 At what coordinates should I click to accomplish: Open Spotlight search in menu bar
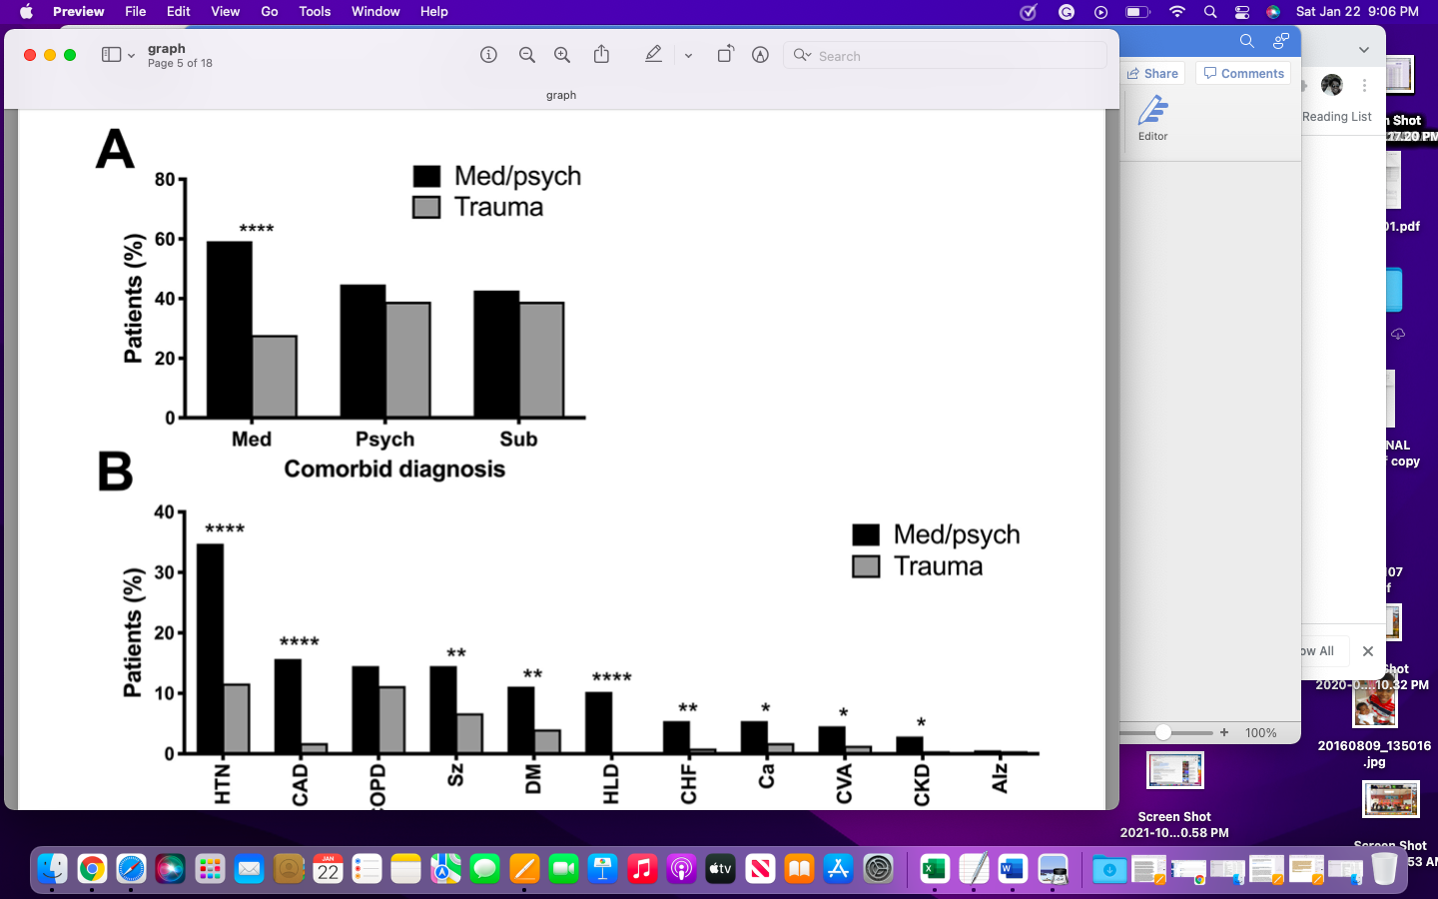(x=1210, y=12)
